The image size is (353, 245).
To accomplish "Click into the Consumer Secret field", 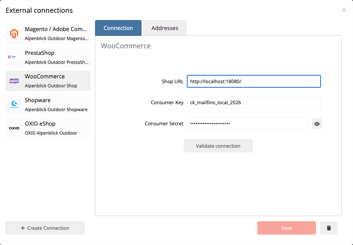I will click(247, 123).
